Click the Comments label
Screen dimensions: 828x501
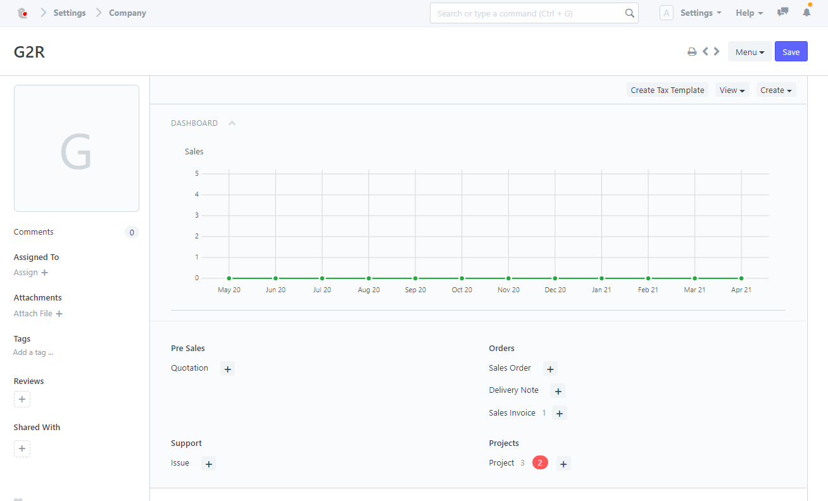34,232
